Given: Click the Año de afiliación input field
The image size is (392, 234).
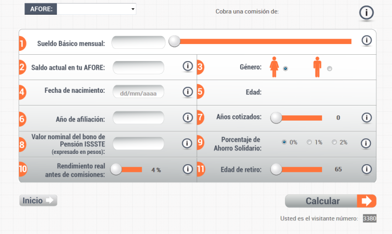Looking at the screenshot, I should click(138, 117).
